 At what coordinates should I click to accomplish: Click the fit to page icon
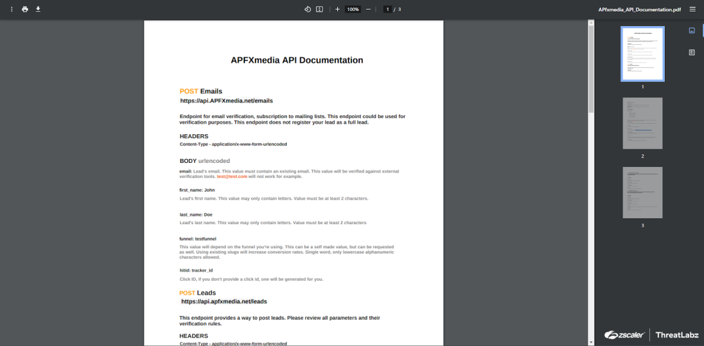(x=319, y=9)
